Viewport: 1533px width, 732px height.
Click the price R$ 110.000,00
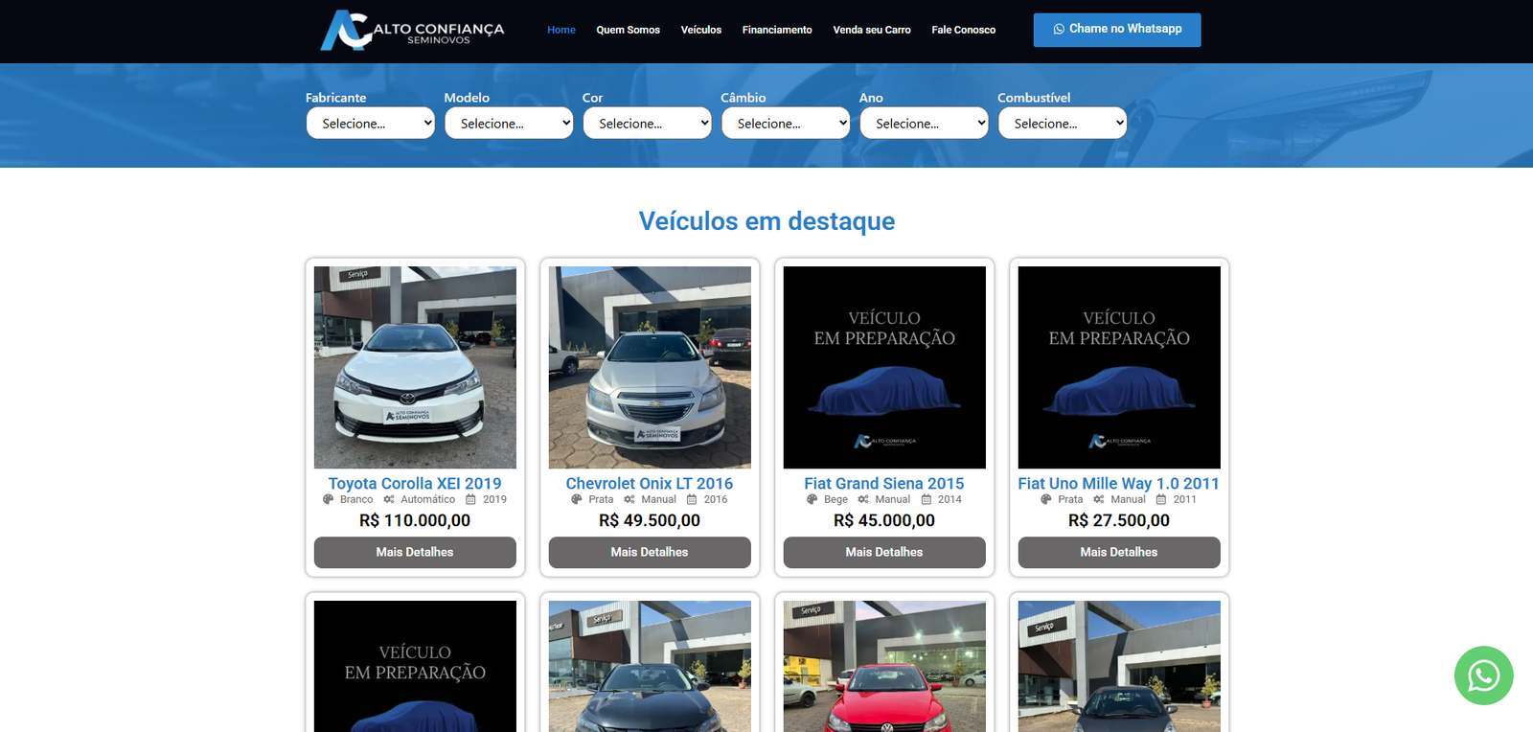[415, 520]
